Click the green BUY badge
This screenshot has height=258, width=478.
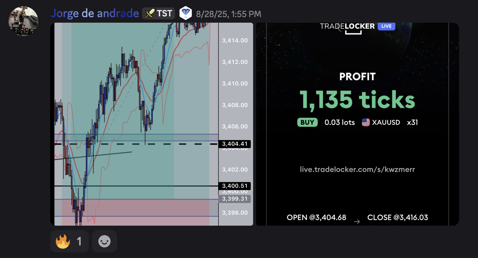[x=307, y=122]
